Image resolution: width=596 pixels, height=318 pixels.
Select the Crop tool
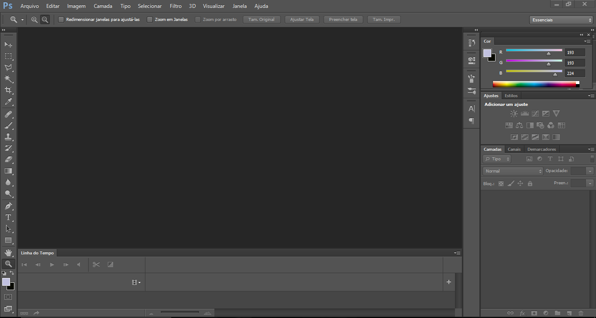tap(8, 90)
